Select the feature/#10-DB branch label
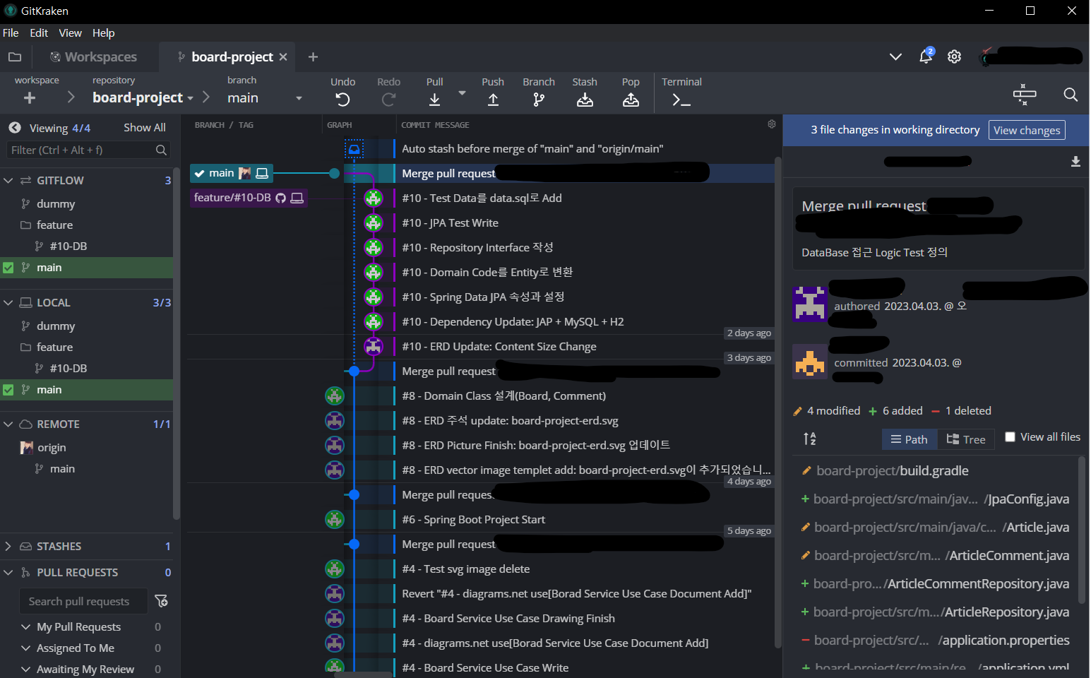The width and height of the screenshot is (1091, 678). pos(249,198)
